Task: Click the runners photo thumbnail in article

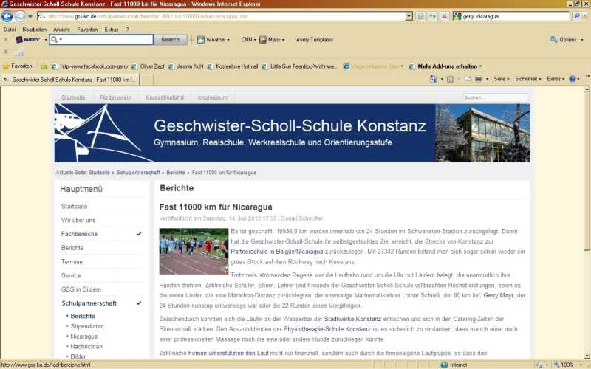Action: click(194, 251)
